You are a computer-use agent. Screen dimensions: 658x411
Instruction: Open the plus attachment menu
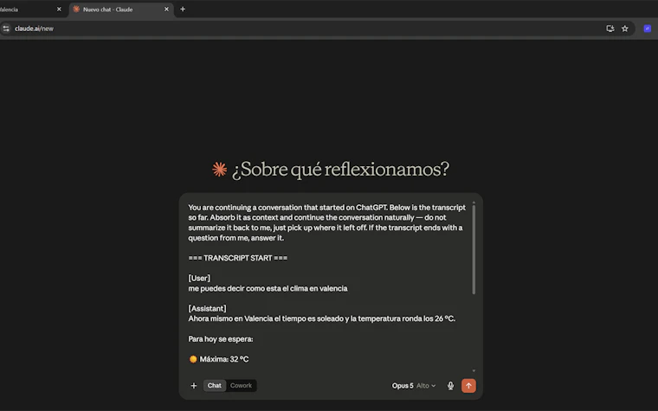(x=193, y=386)
